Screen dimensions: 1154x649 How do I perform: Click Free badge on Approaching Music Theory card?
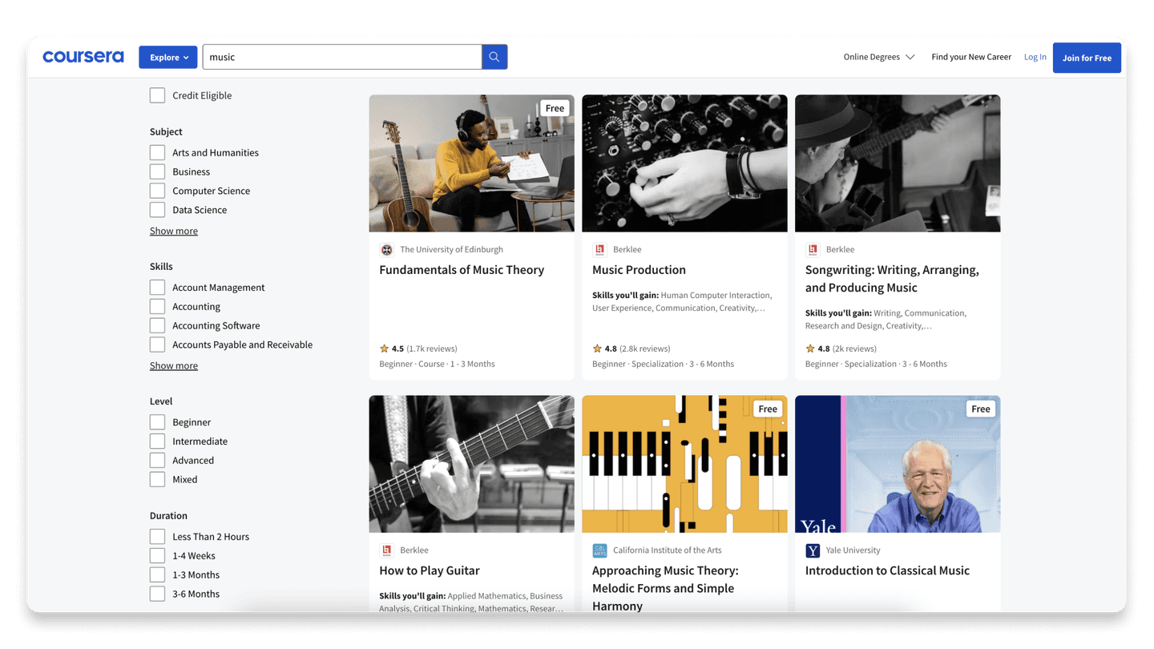(768, 409)
